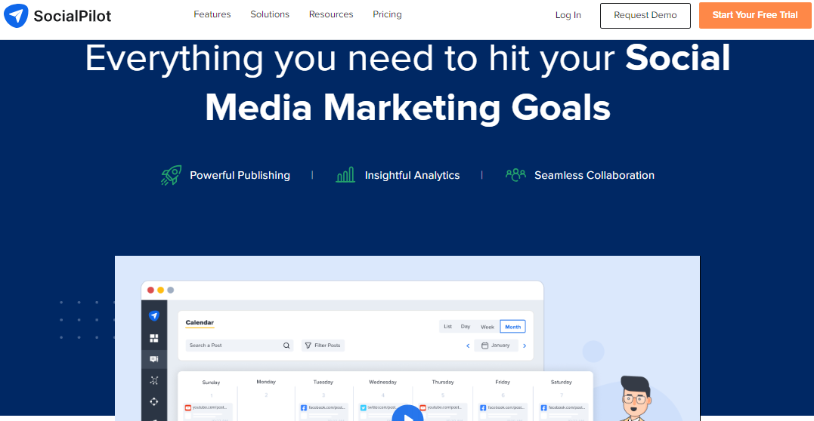Viewport: 814px width, 421px height.
Task: Go to the previous month with left chevron
Action: 468,346
